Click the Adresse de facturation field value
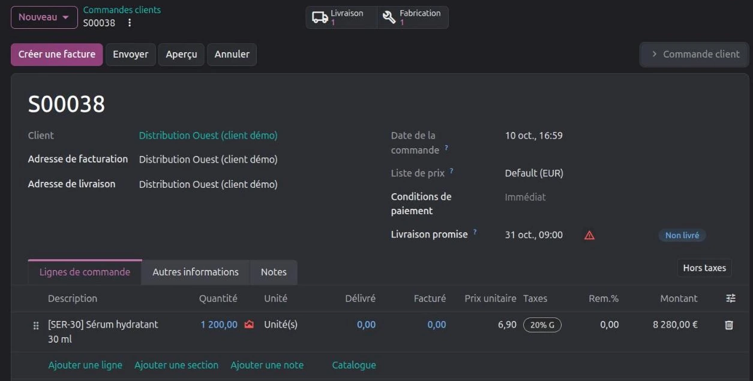The image size is (753, 381). tap(208, 160)
